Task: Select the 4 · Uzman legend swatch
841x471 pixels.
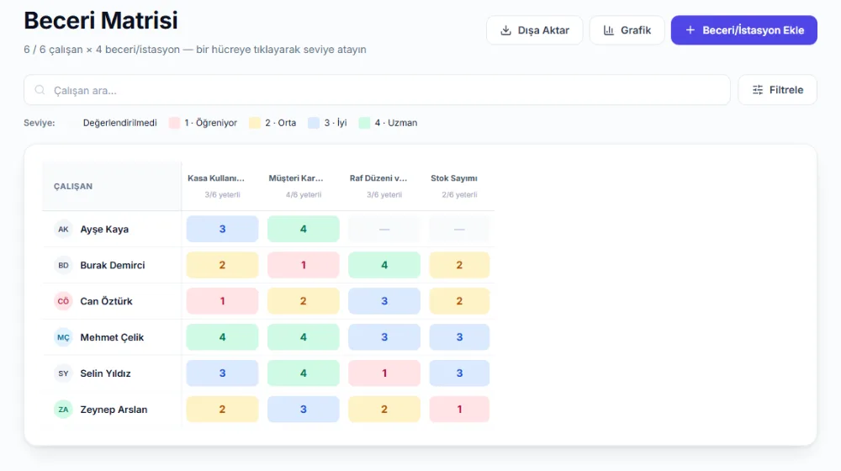Action: (365, 123)
